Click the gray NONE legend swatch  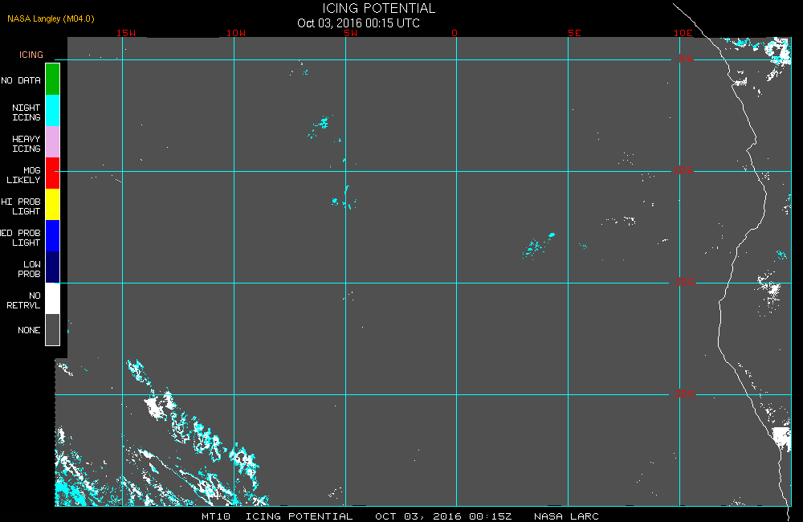click(x=53, y=329)
